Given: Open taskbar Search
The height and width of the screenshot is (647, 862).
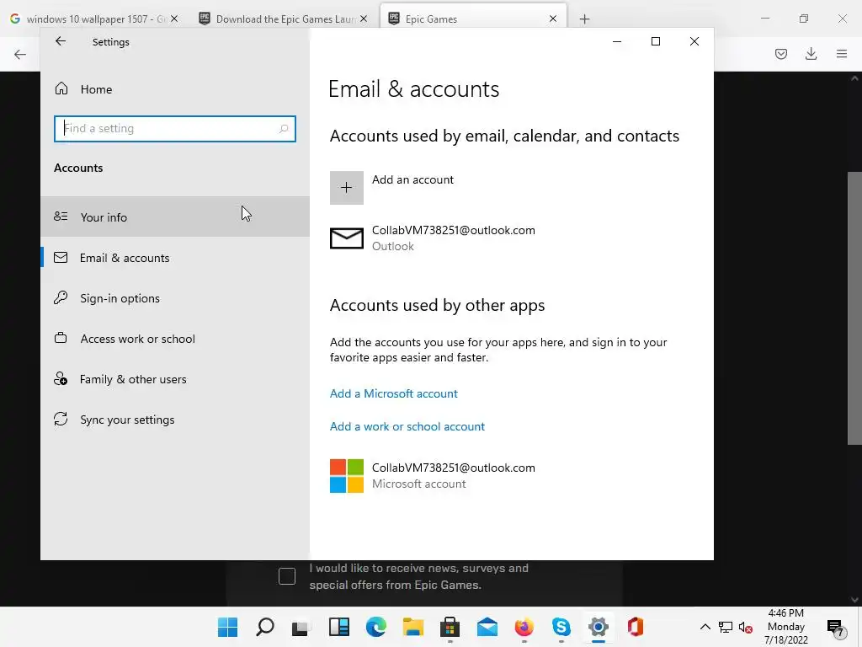Looking at the screenshot, I should 265,627.
